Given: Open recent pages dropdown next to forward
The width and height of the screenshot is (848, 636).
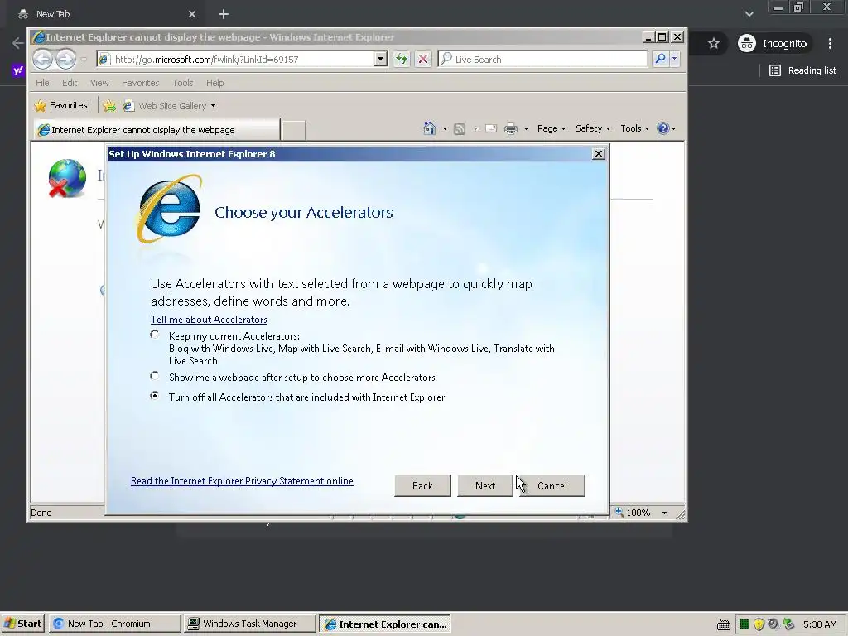Looking at the screenshot, I should pos(84,59).
